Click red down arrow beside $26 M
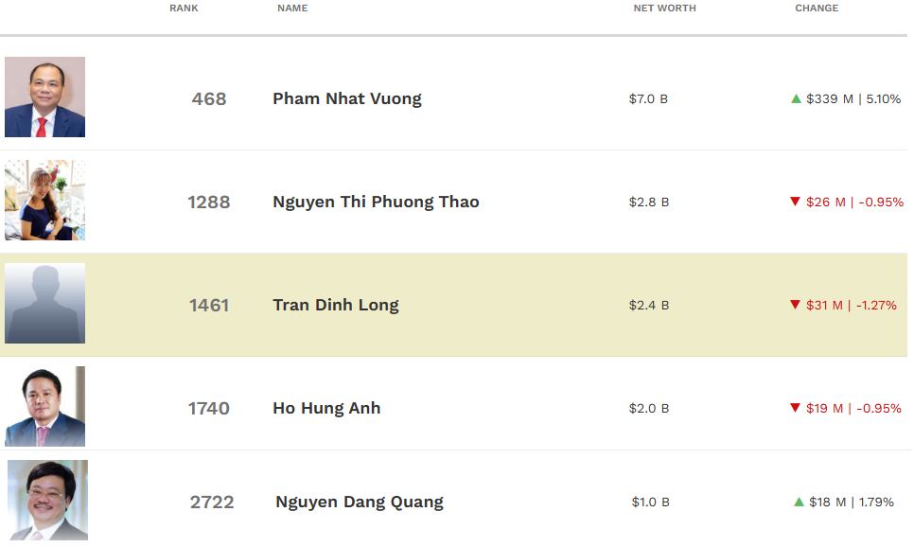Viewport: 914px width, 547px height. [x=795, y=202]
